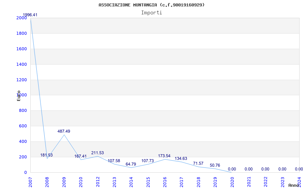
Task: Select the x-axis year 2016
Action: 165,182
